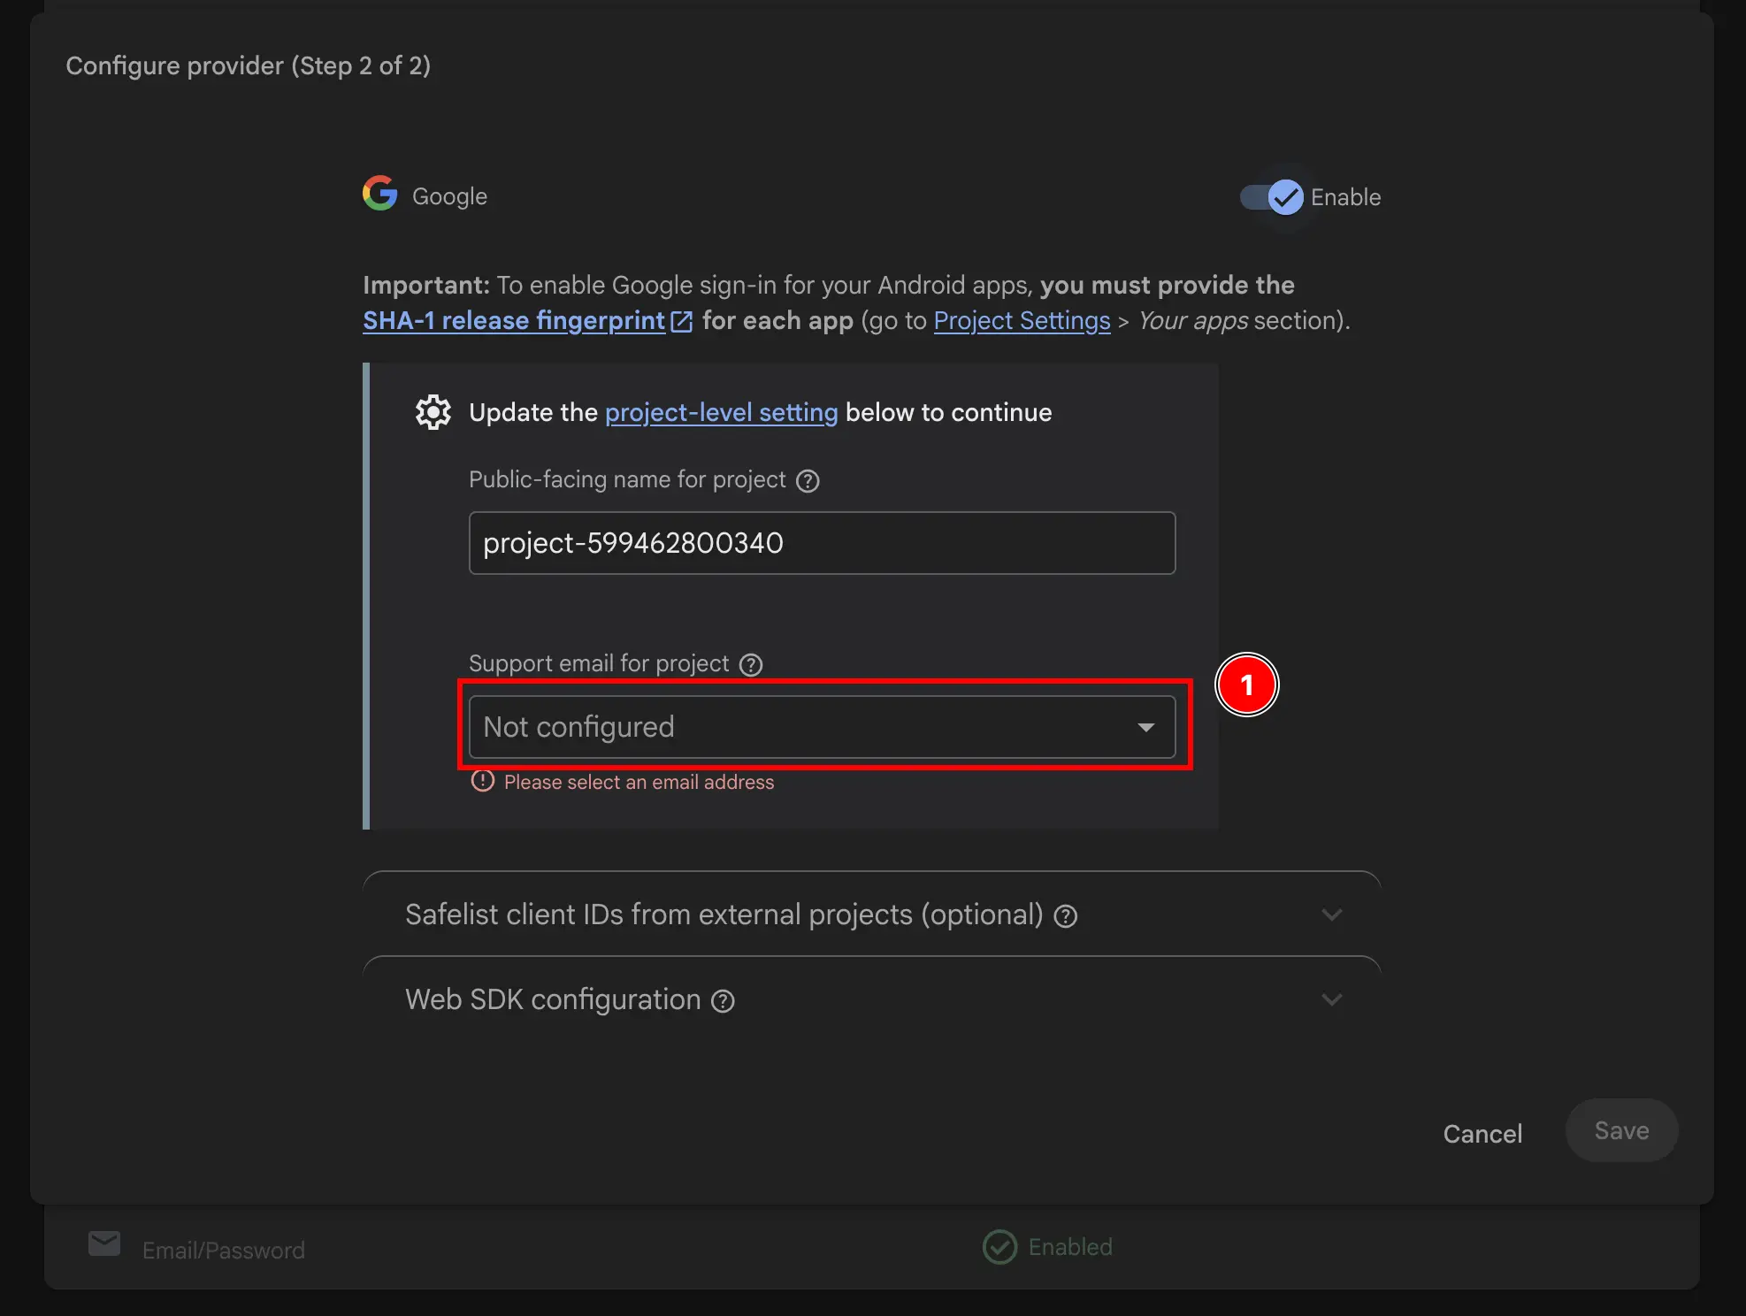Click the green Enabled status check for Email/Password
This screenshot has width=1746, height=1316.
click(x=999, y=1247)
